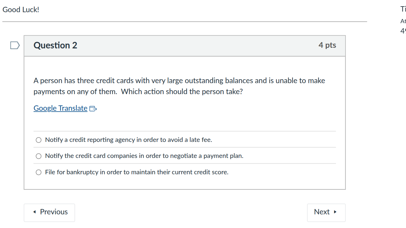
Task: Select 'Notify a credit reporting agency' answer
Action: click(38, 140)
